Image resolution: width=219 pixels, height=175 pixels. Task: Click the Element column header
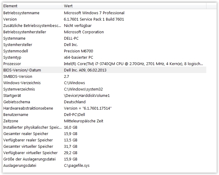tap(32, 6)
